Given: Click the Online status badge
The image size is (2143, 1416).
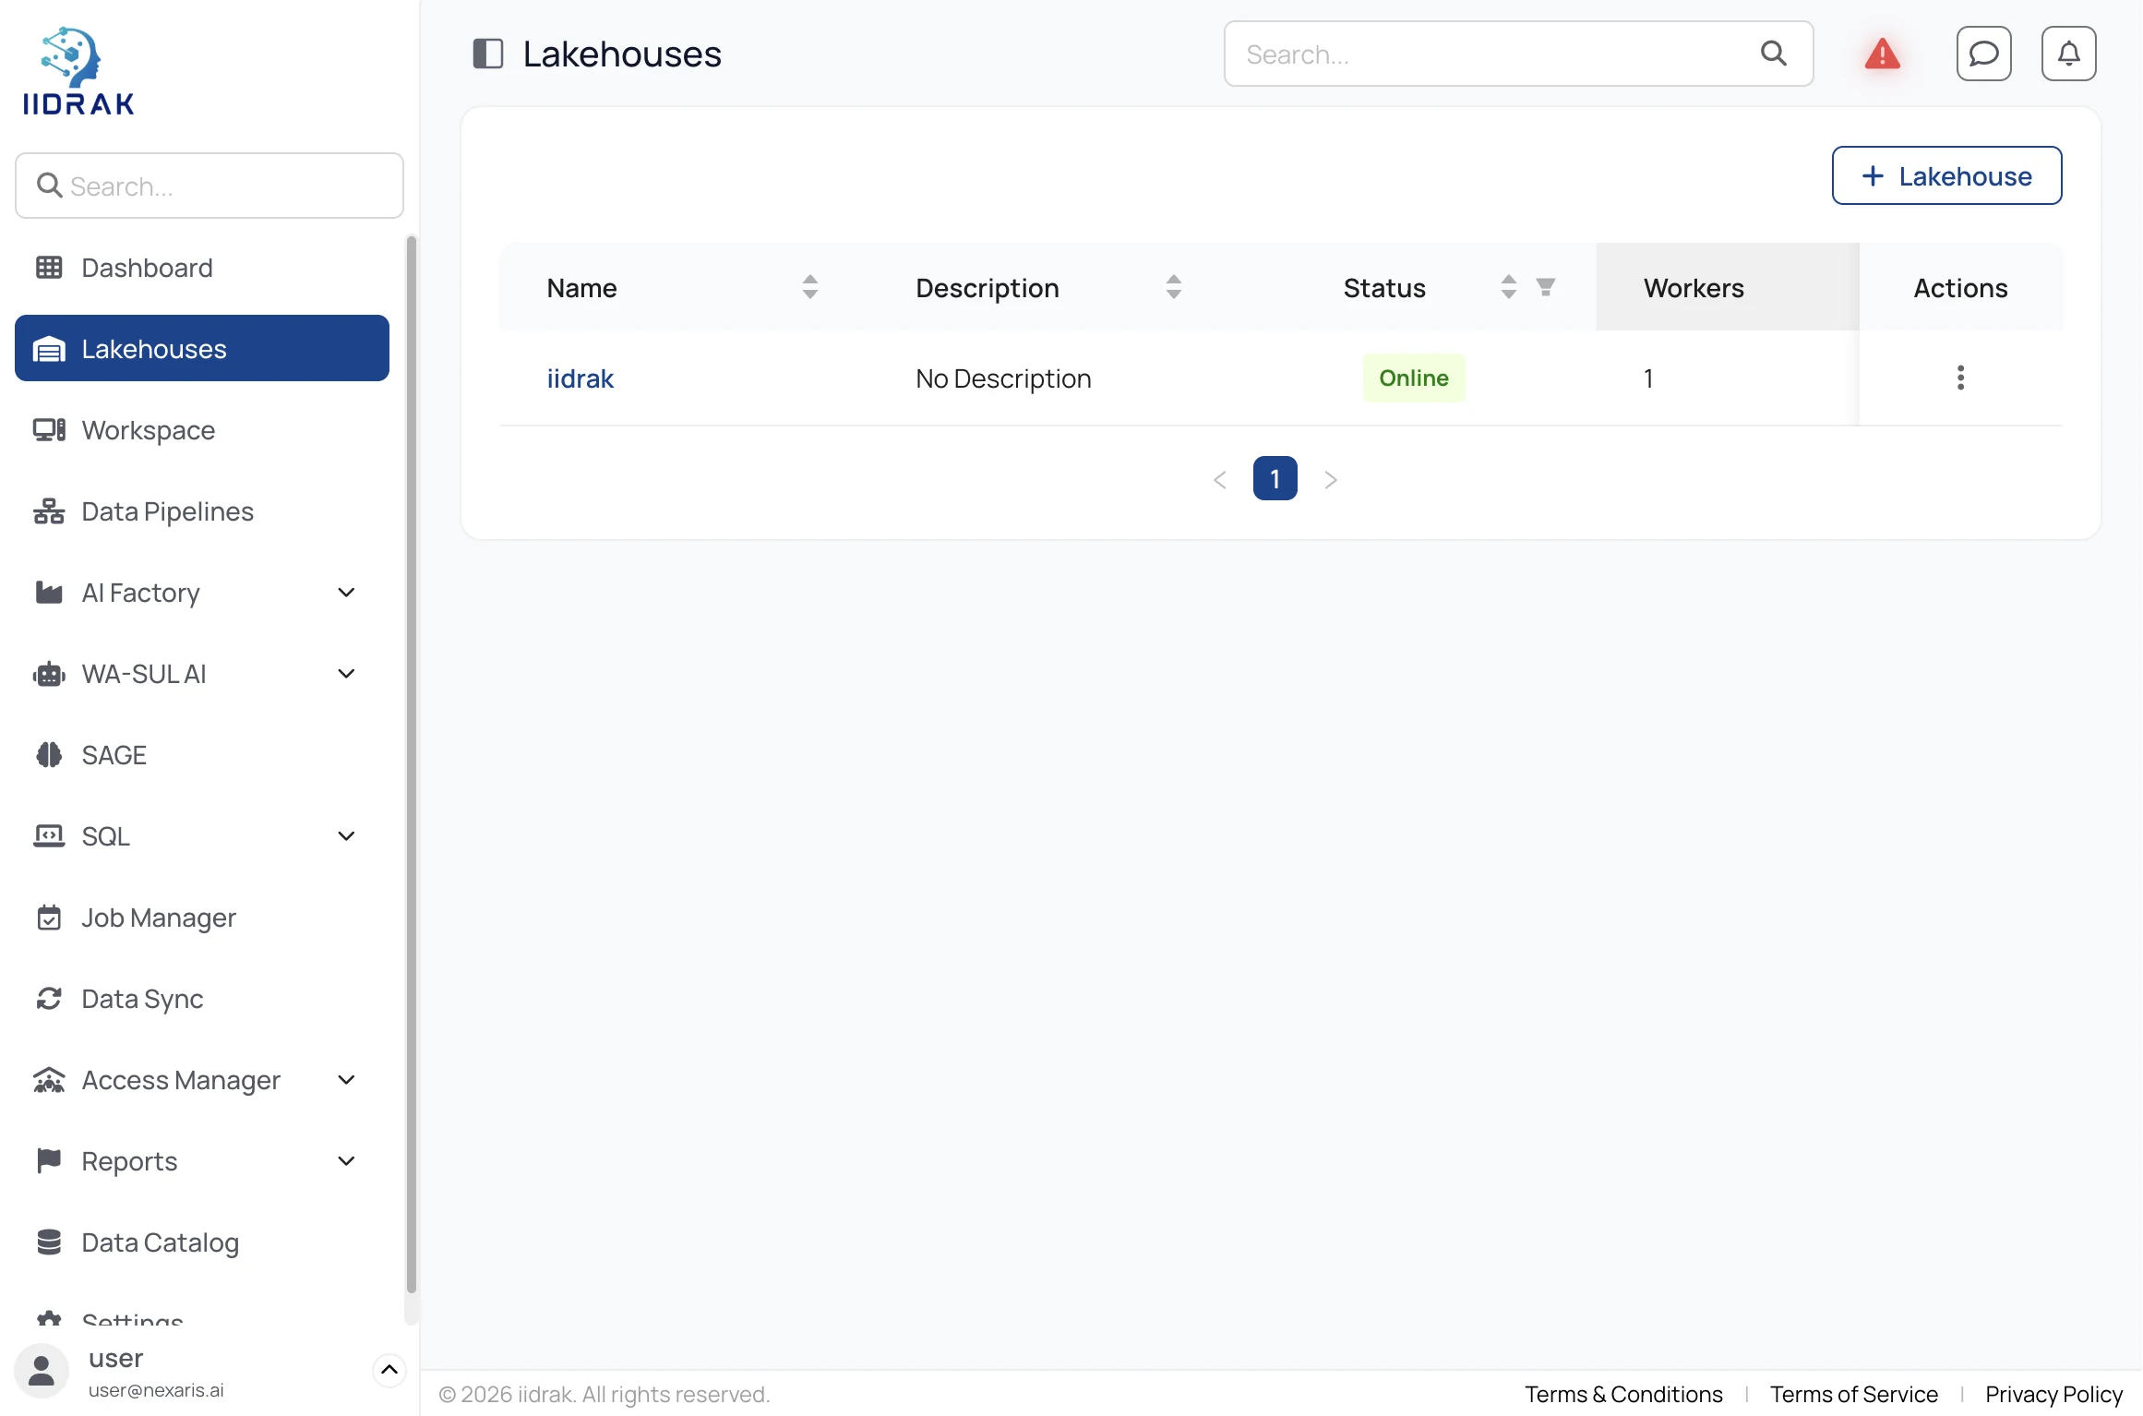Looking at the screenshot, I should [x=1413, y=378].
